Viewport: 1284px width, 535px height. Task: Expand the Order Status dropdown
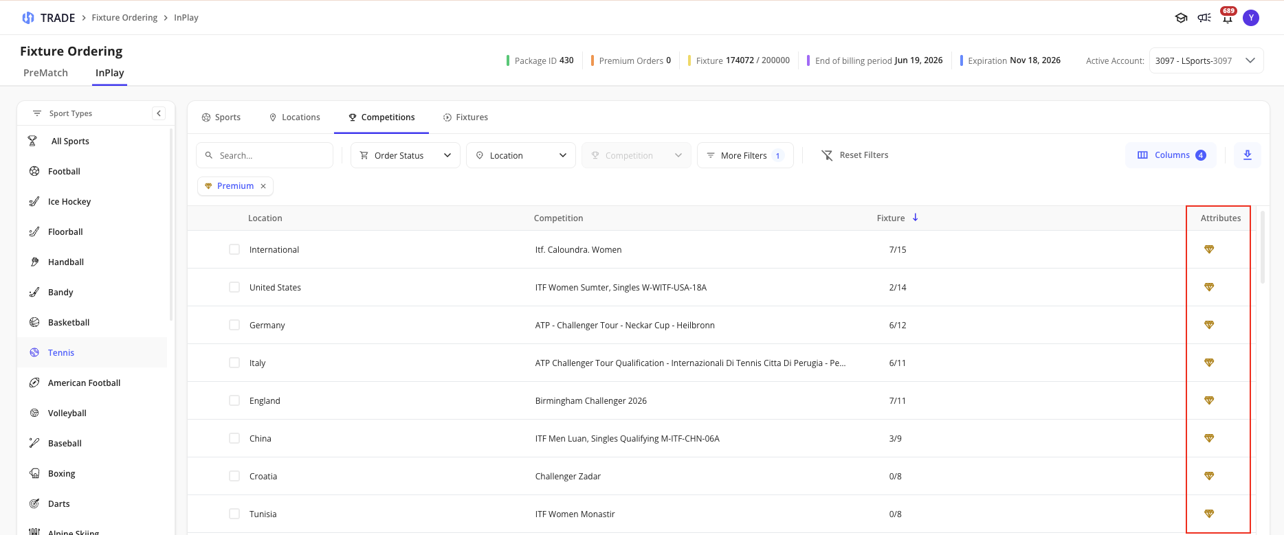(406, 155)
